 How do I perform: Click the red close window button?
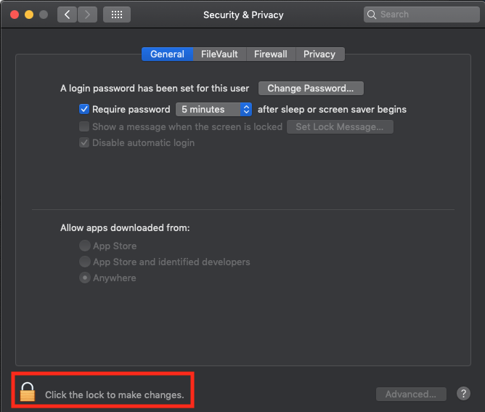pyautogui.click(x=15, y=15)
